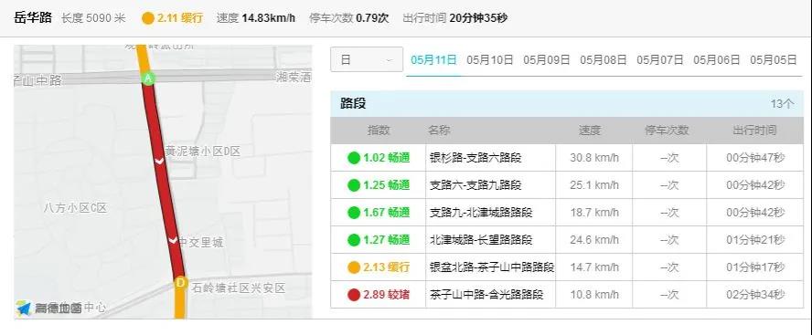Sort by the 速度 column header
The height and width of the screenshot is (335, 812).
[589, 131]
